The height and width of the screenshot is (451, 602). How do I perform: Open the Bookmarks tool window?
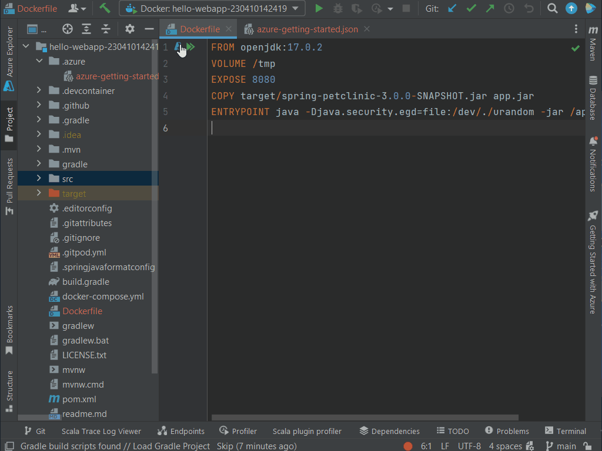(9, 330)
